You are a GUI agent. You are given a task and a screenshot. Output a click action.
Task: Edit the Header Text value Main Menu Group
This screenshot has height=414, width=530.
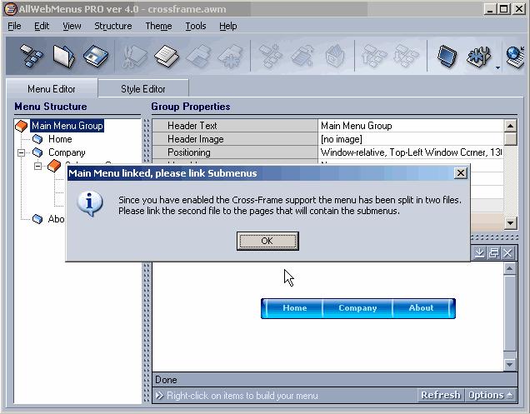click(x=411, y=126)
